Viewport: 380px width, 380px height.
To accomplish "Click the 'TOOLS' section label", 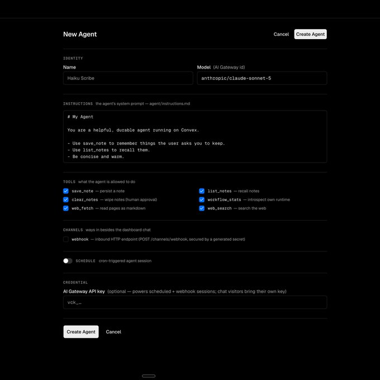I will coord(69,182).
